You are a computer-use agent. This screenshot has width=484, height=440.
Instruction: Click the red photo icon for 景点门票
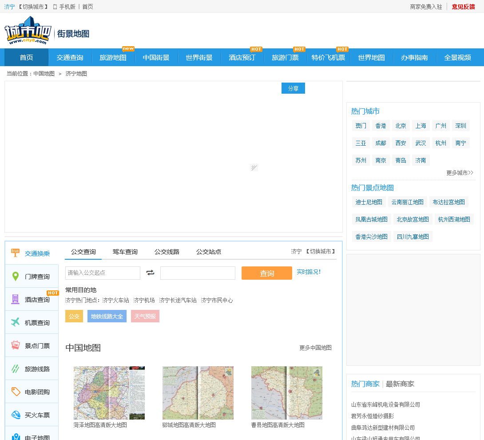(15, 345)
